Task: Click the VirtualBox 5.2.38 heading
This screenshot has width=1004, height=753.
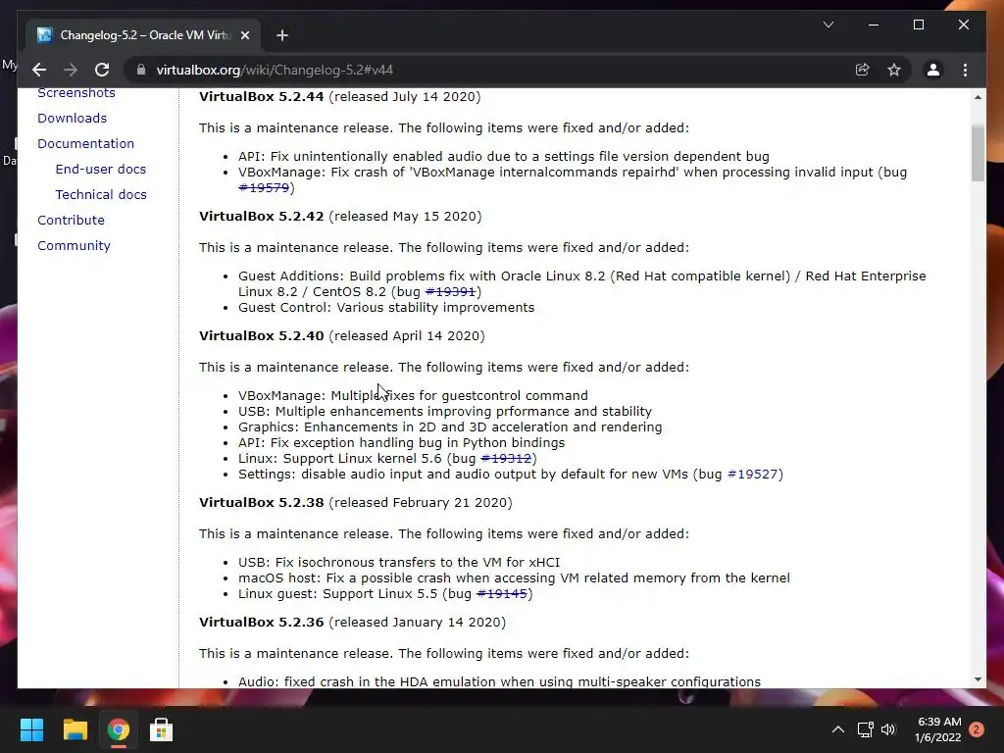Action: coord(261,503)
